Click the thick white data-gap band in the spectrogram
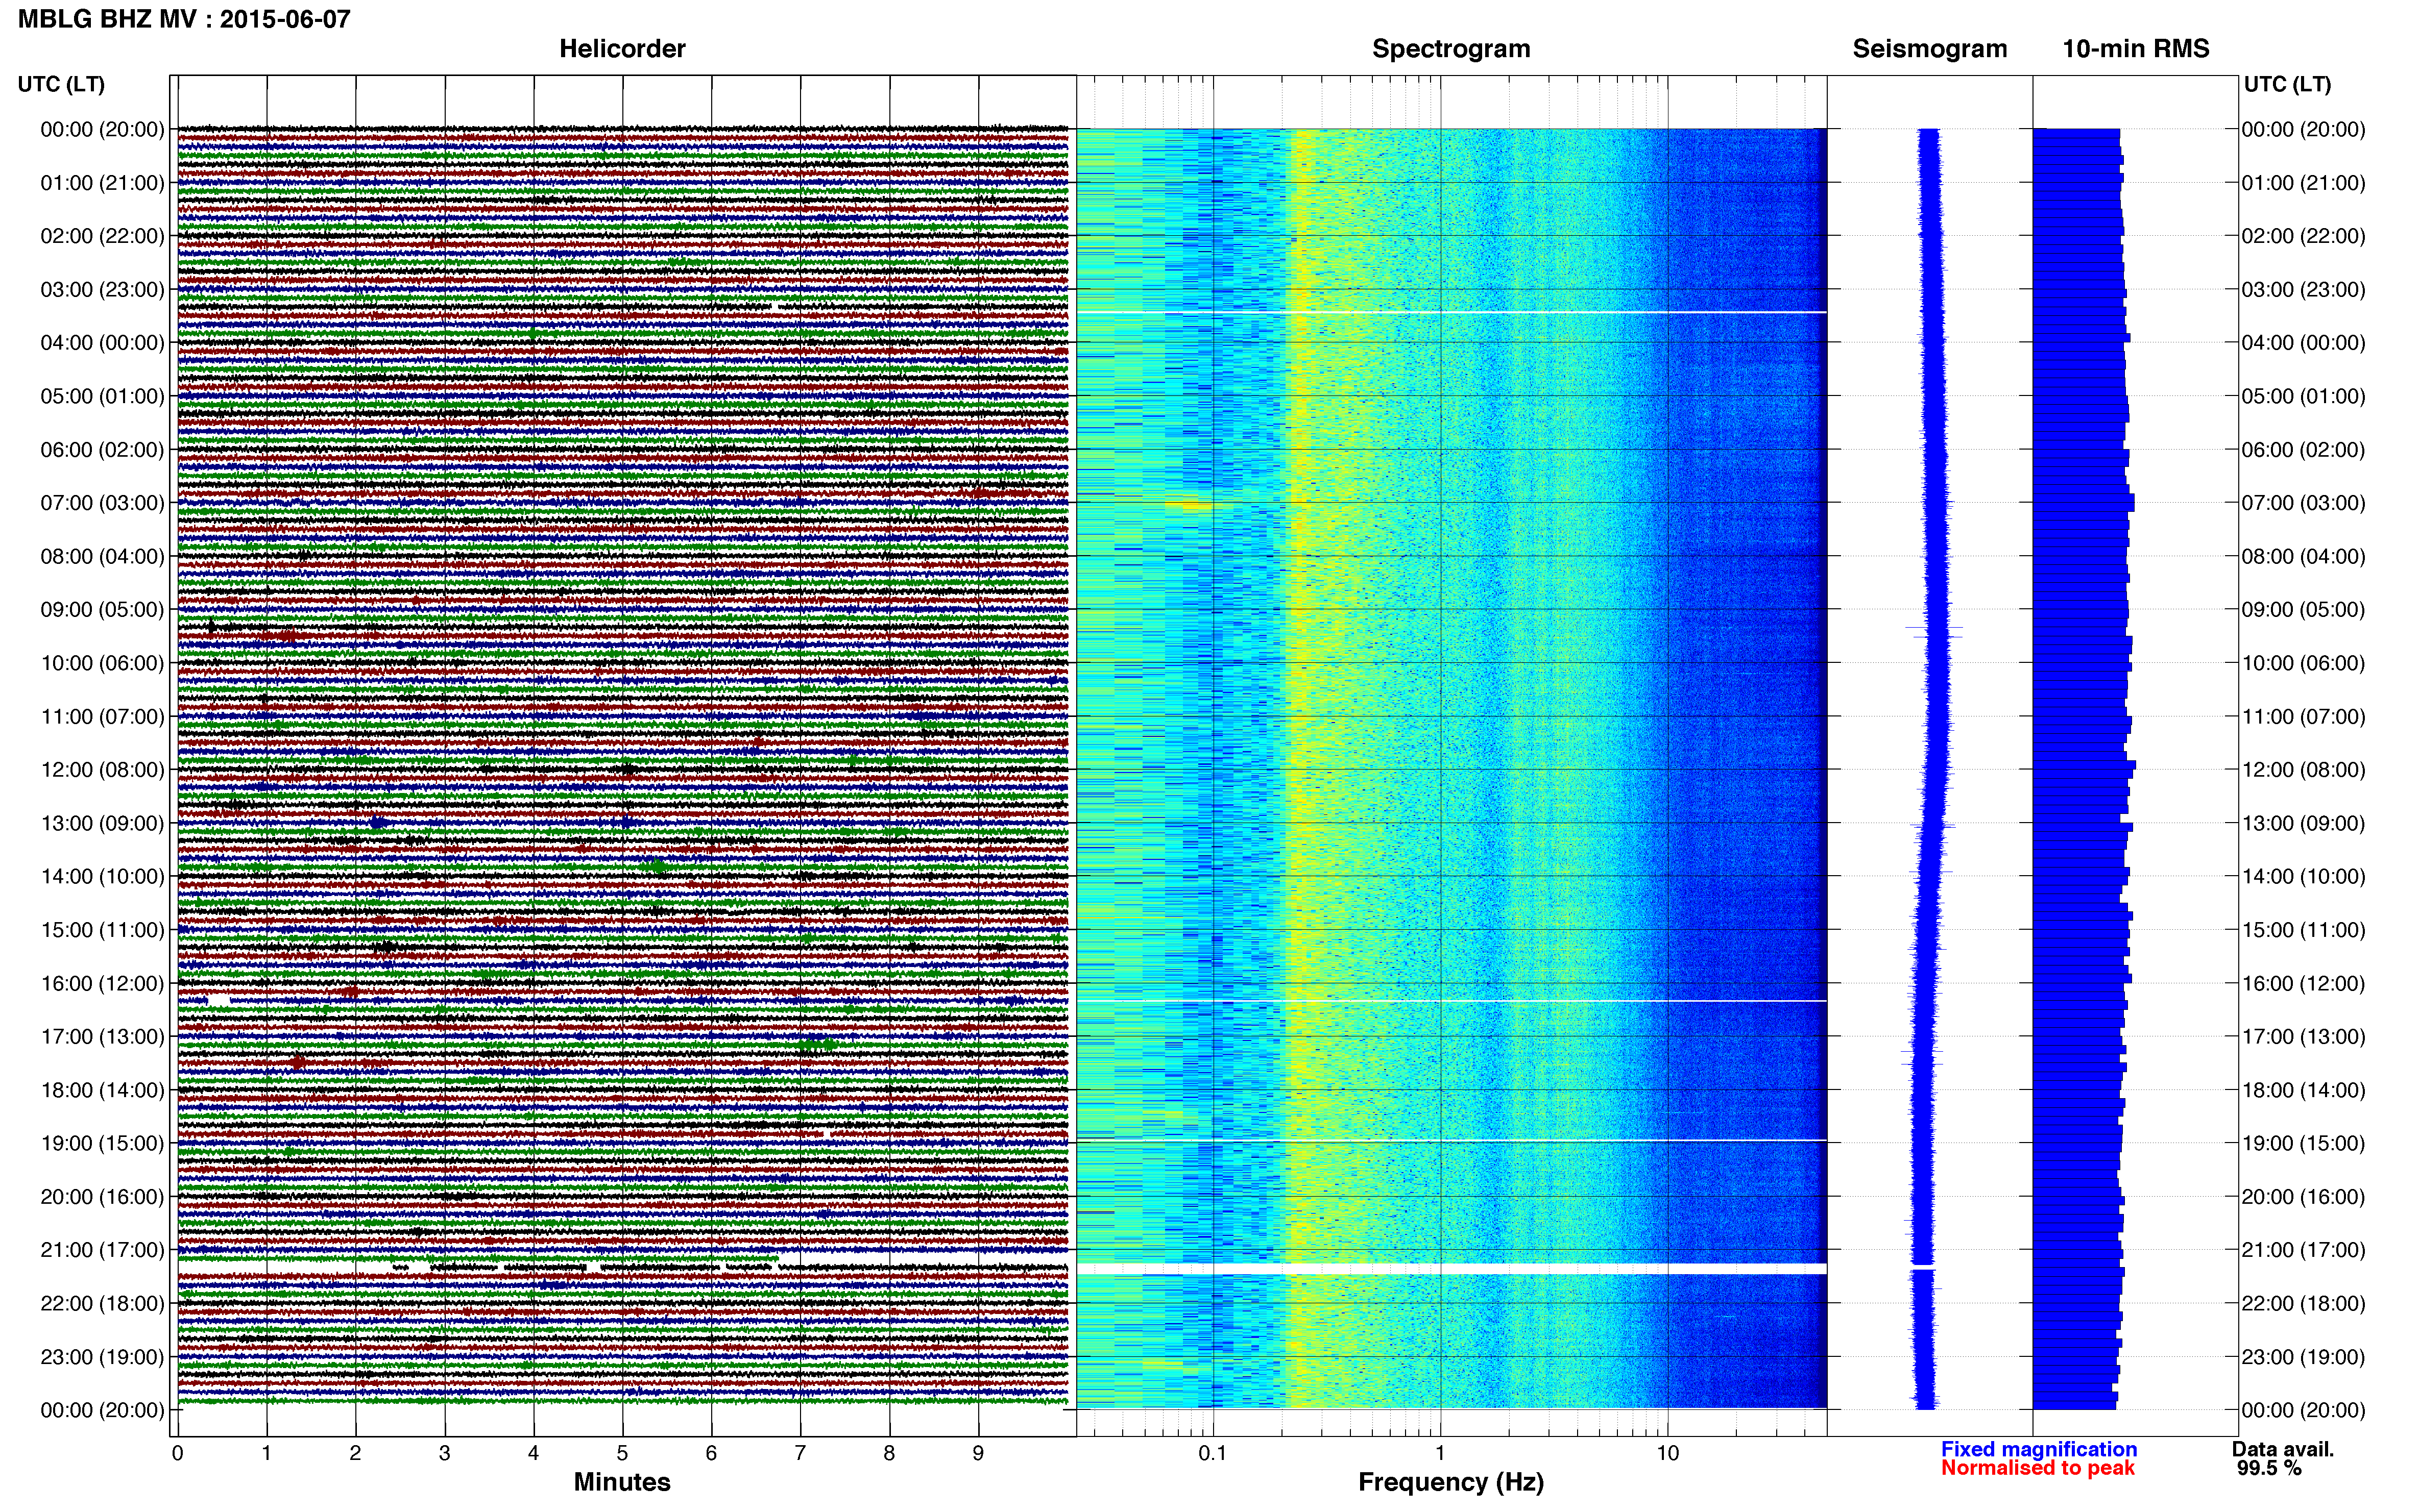 click(1451, 1269)
